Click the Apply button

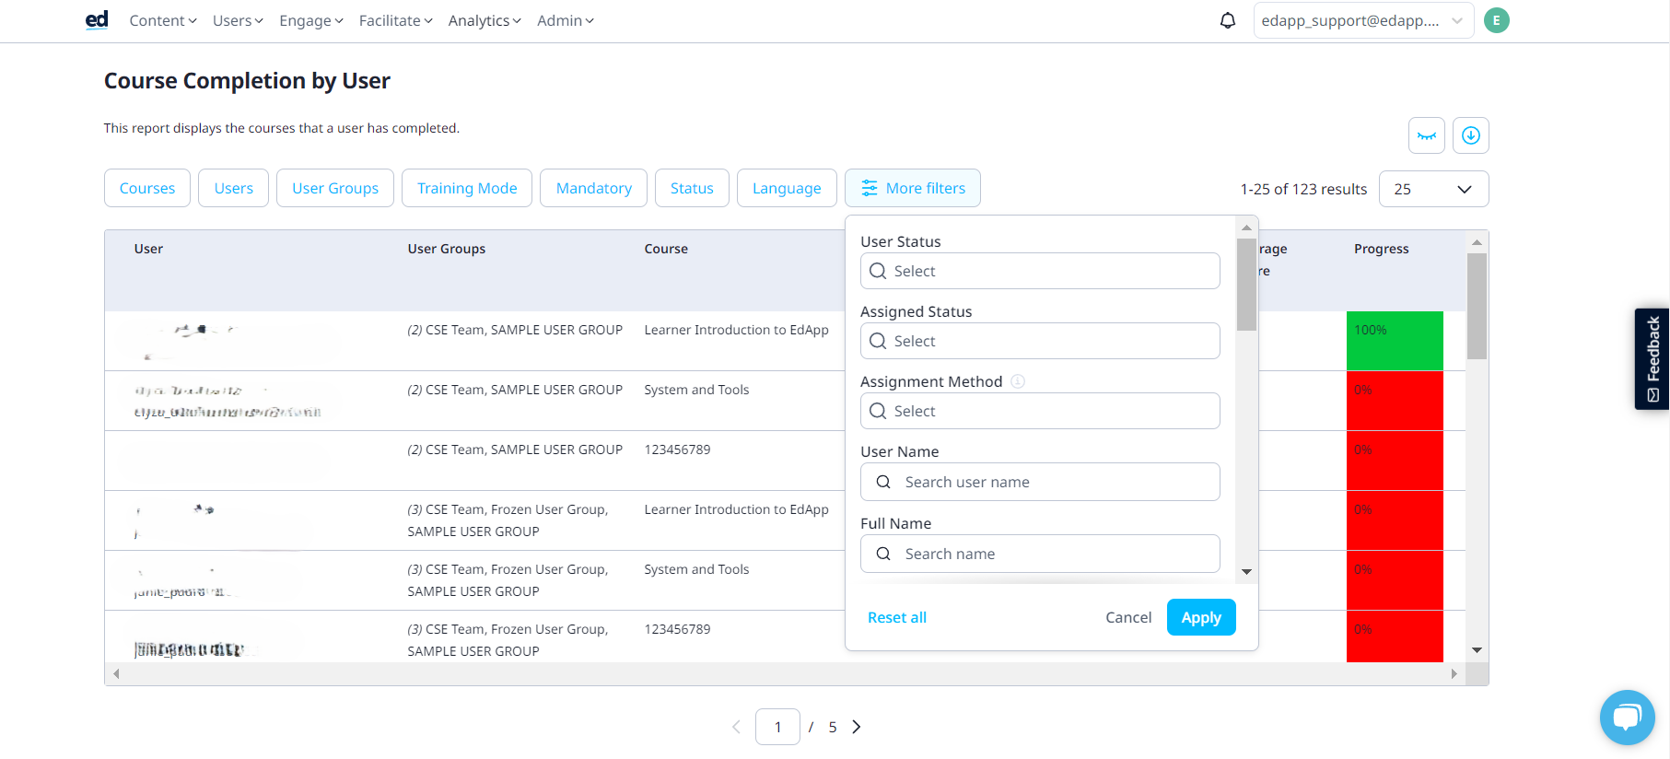pos(1201,617)
